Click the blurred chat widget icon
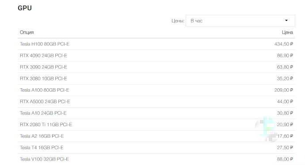 tap(267, 129)
